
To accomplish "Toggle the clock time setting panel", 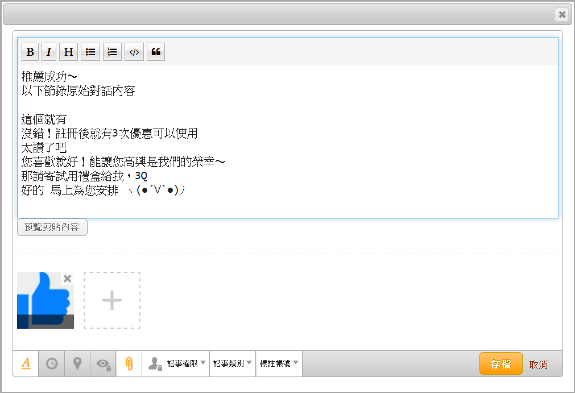I will click(52, 364).
